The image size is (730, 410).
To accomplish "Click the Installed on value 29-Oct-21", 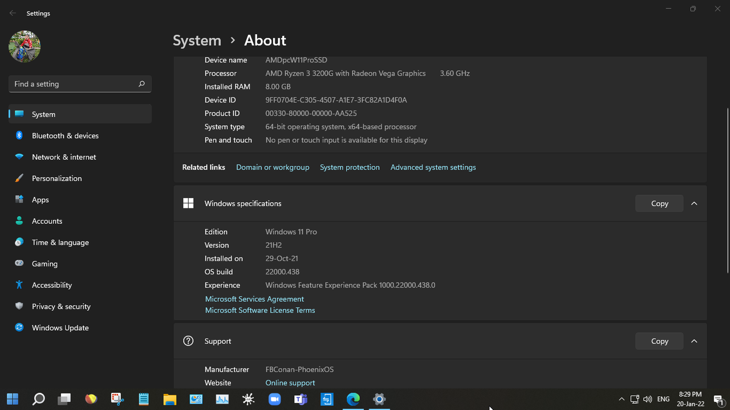I will coord(282,259).
